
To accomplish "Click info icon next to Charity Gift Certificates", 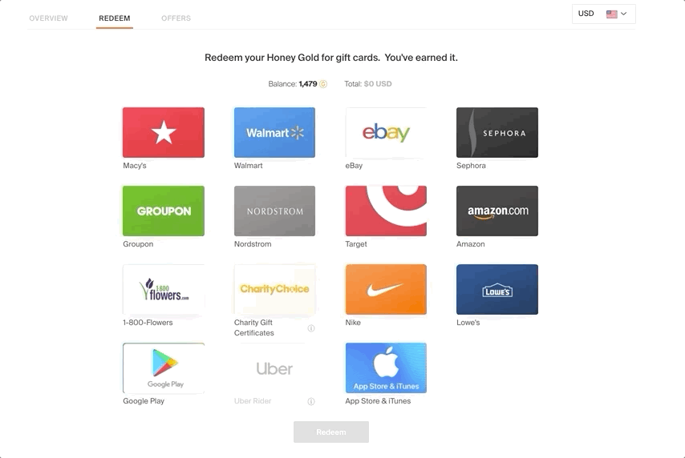I will click(x=311, y=328).
